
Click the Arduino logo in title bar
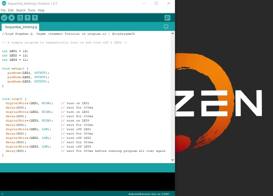coord(4,3)
